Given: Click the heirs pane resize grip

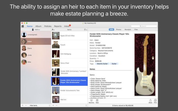Looking at the screenshot, I should (50, 105).
